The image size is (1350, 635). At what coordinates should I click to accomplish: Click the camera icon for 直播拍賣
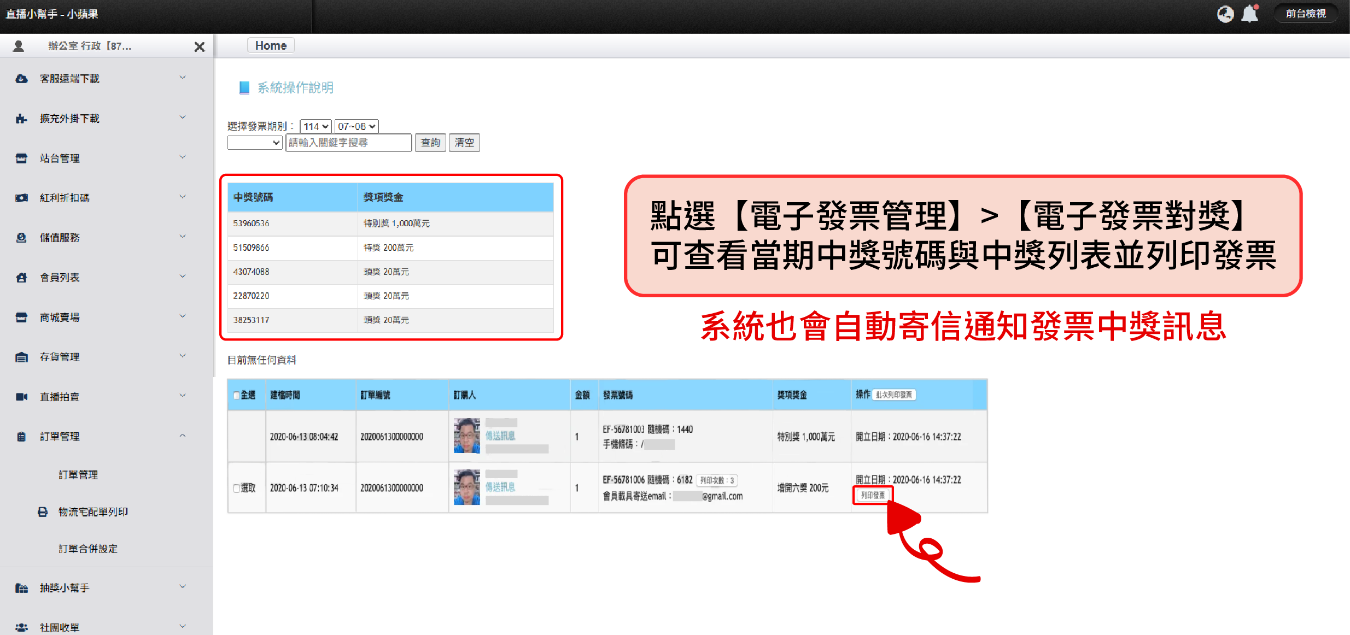(21, 397)
